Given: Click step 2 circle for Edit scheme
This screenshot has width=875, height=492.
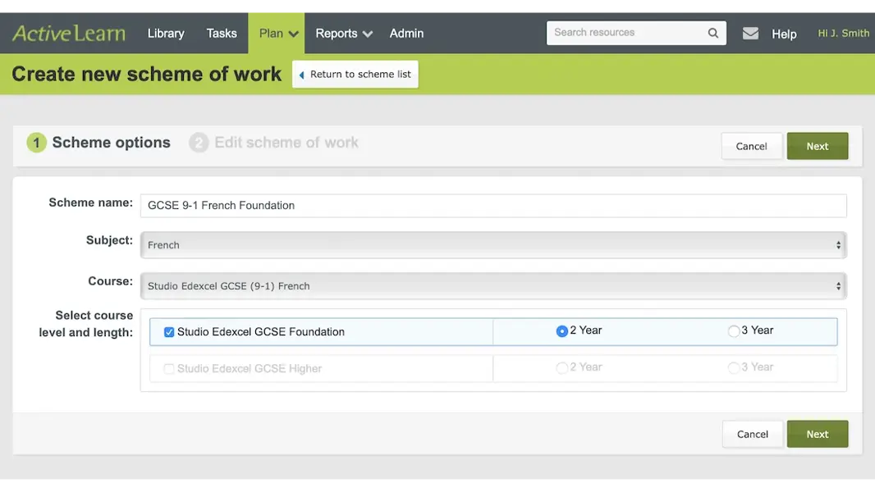Looking at the screenshot, I should (199, 143).
